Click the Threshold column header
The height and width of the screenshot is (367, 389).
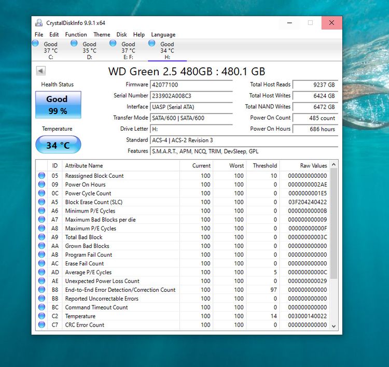[263, 166]
